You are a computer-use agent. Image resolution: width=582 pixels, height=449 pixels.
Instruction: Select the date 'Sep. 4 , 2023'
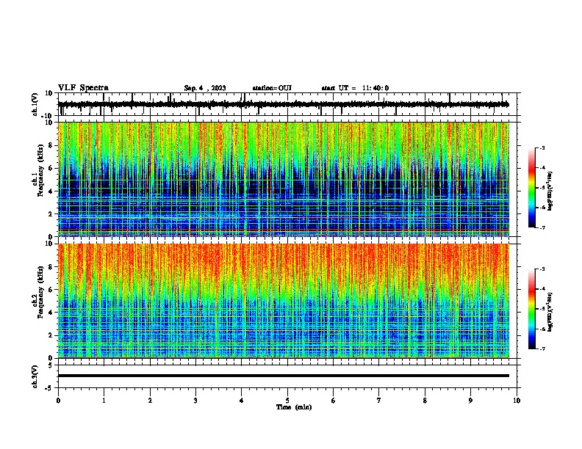pos(205,88)
